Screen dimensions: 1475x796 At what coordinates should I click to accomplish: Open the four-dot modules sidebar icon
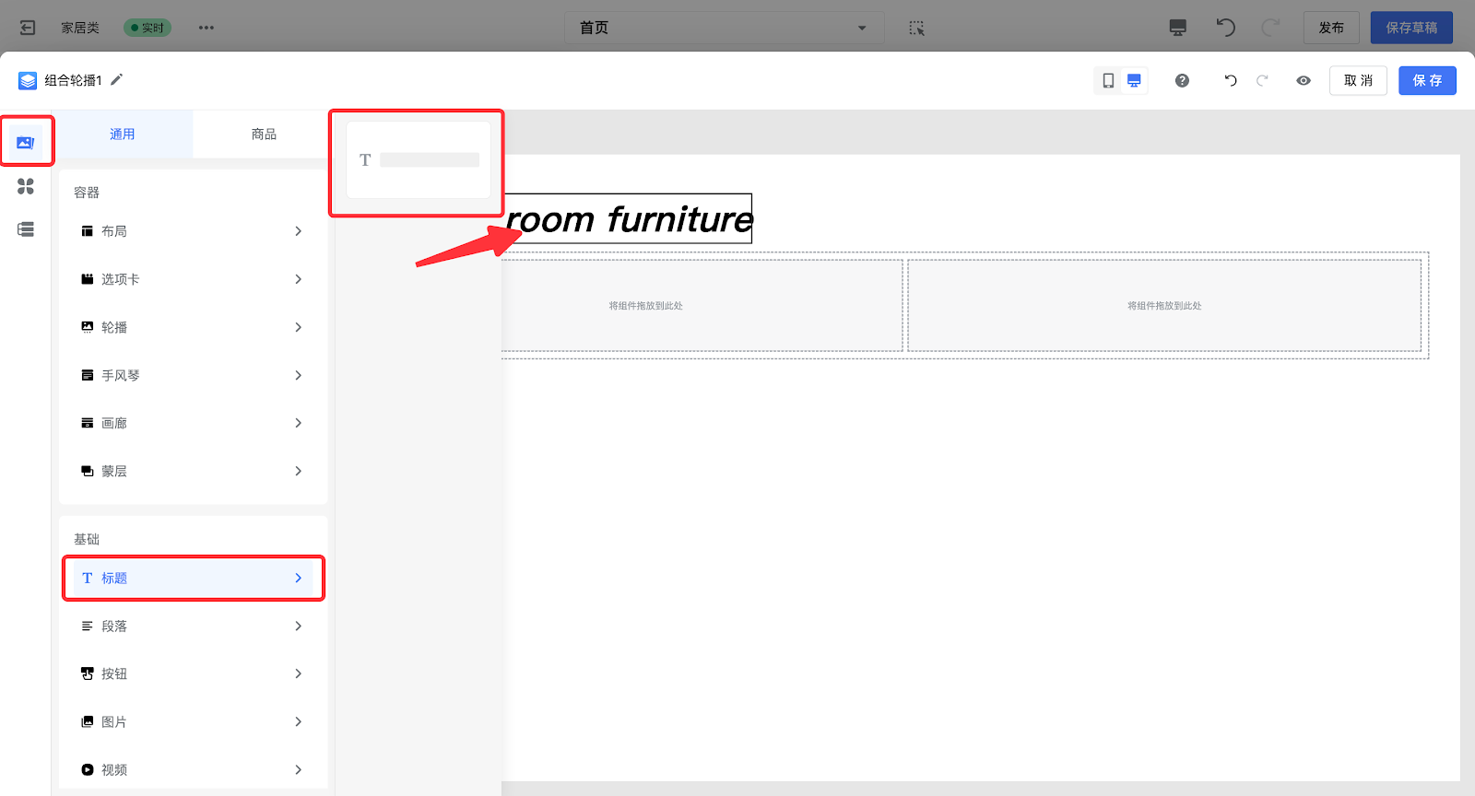[x=26, y=186]
